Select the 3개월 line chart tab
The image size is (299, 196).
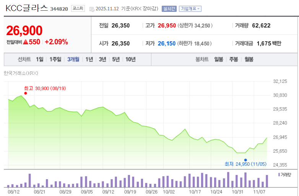(73, 60)
